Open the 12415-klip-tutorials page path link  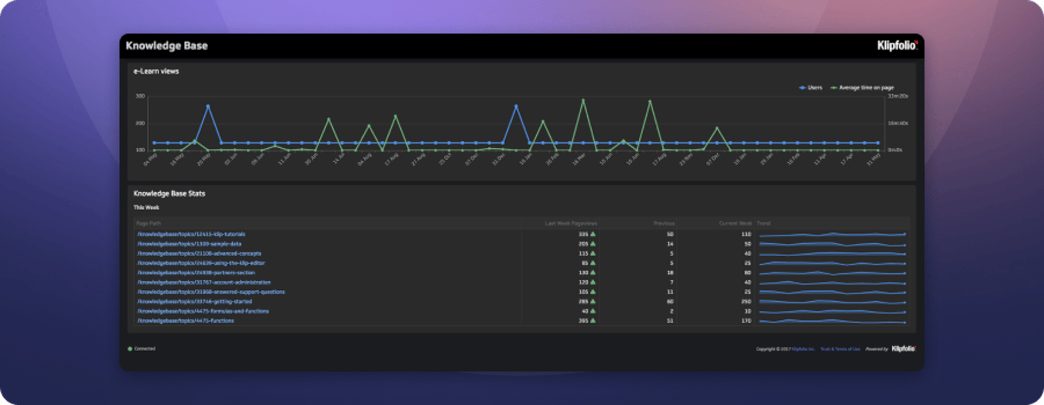[191, 234]
